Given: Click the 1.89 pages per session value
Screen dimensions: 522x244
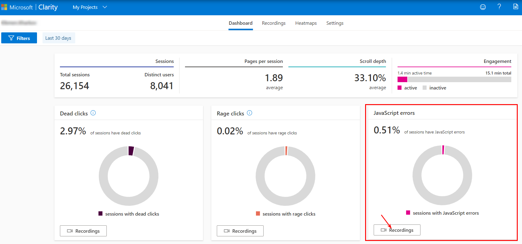Looking at the screenshot, I should click(x=274, y=78).
